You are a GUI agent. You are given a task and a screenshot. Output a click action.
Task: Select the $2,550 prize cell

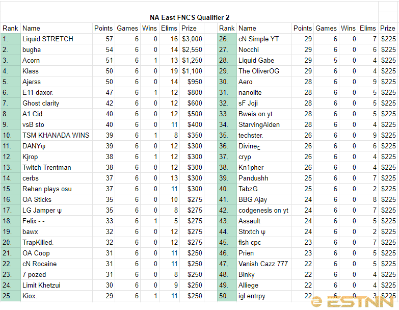tap(192, 49)
